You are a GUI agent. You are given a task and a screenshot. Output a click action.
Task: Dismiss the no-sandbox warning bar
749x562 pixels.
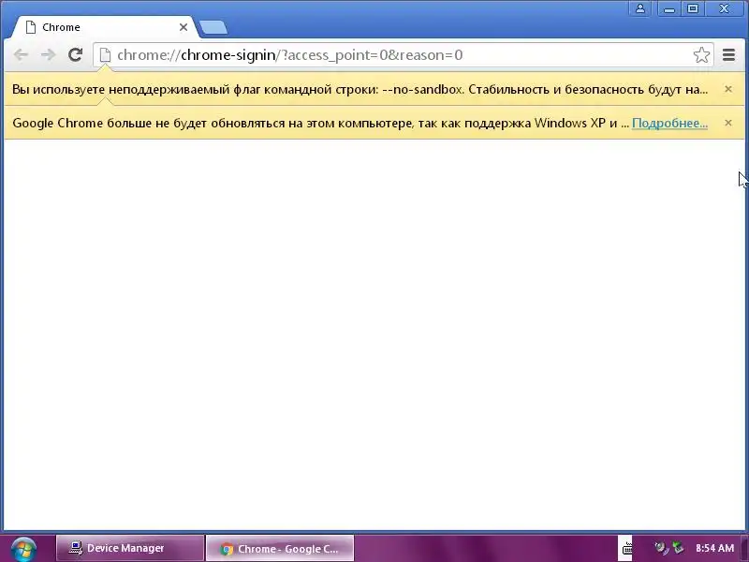[x=728, y=89]
